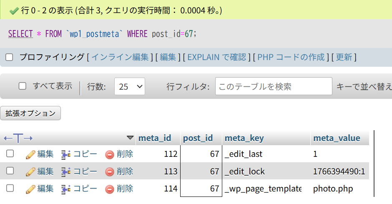Click the red delete icon for meta_id 114
Image resolution: width=392 pixels, height=204 pixels.
tap(110, 189)
